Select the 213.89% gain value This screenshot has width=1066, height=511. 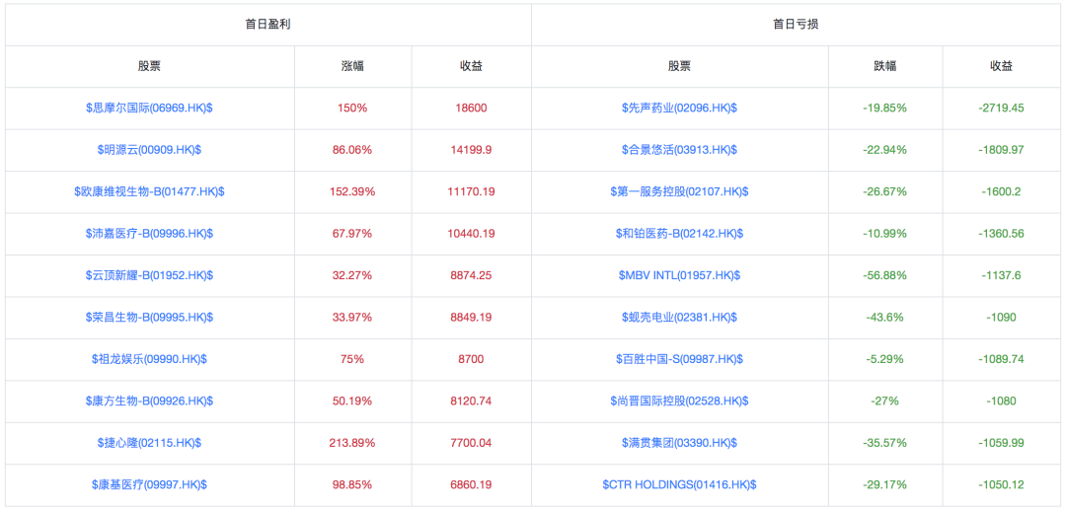(352, 442)
